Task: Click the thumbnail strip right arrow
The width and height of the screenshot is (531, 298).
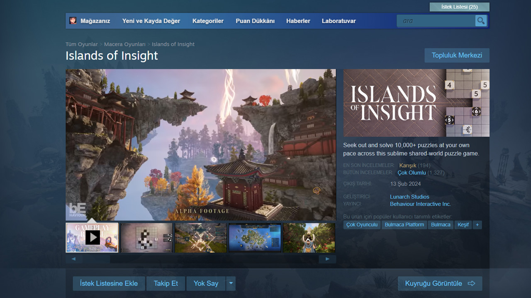Action: [327, 259]
